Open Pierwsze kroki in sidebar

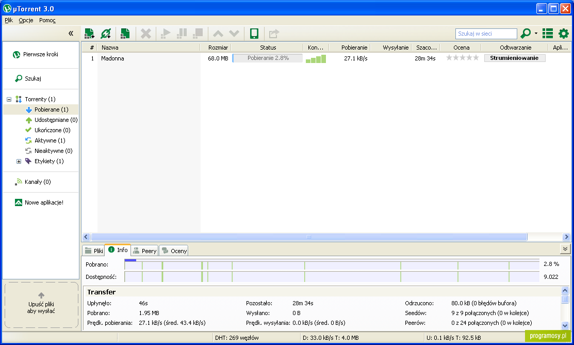40,54
